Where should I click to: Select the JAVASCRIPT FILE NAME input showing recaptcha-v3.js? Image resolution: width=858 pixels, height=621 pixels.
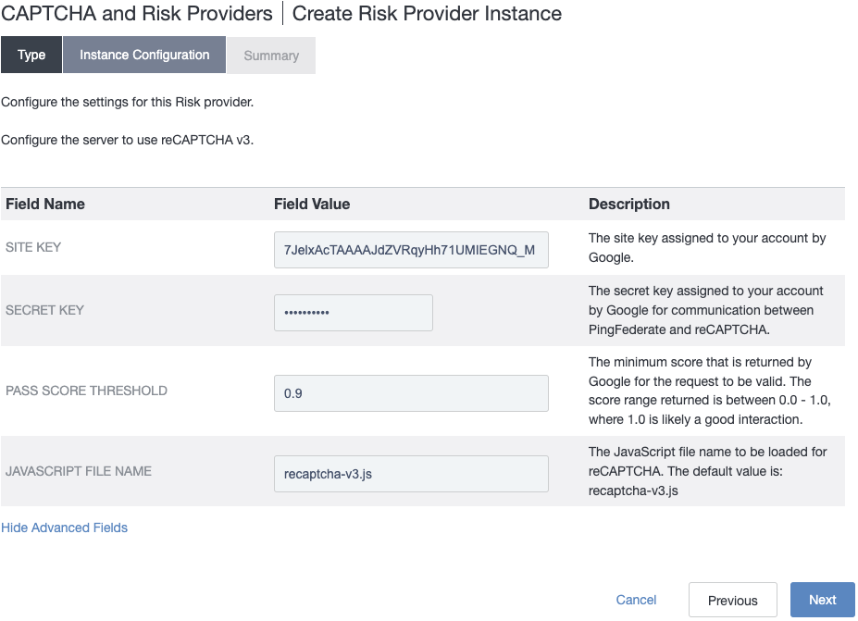[410, 473]
